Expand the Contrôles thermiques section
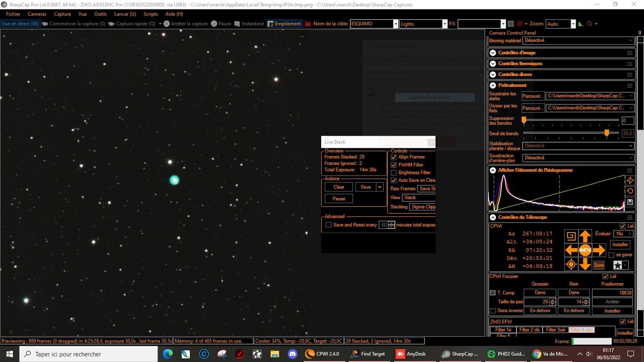Viewport: 644px width, 362px height. (x=493, y=64)
